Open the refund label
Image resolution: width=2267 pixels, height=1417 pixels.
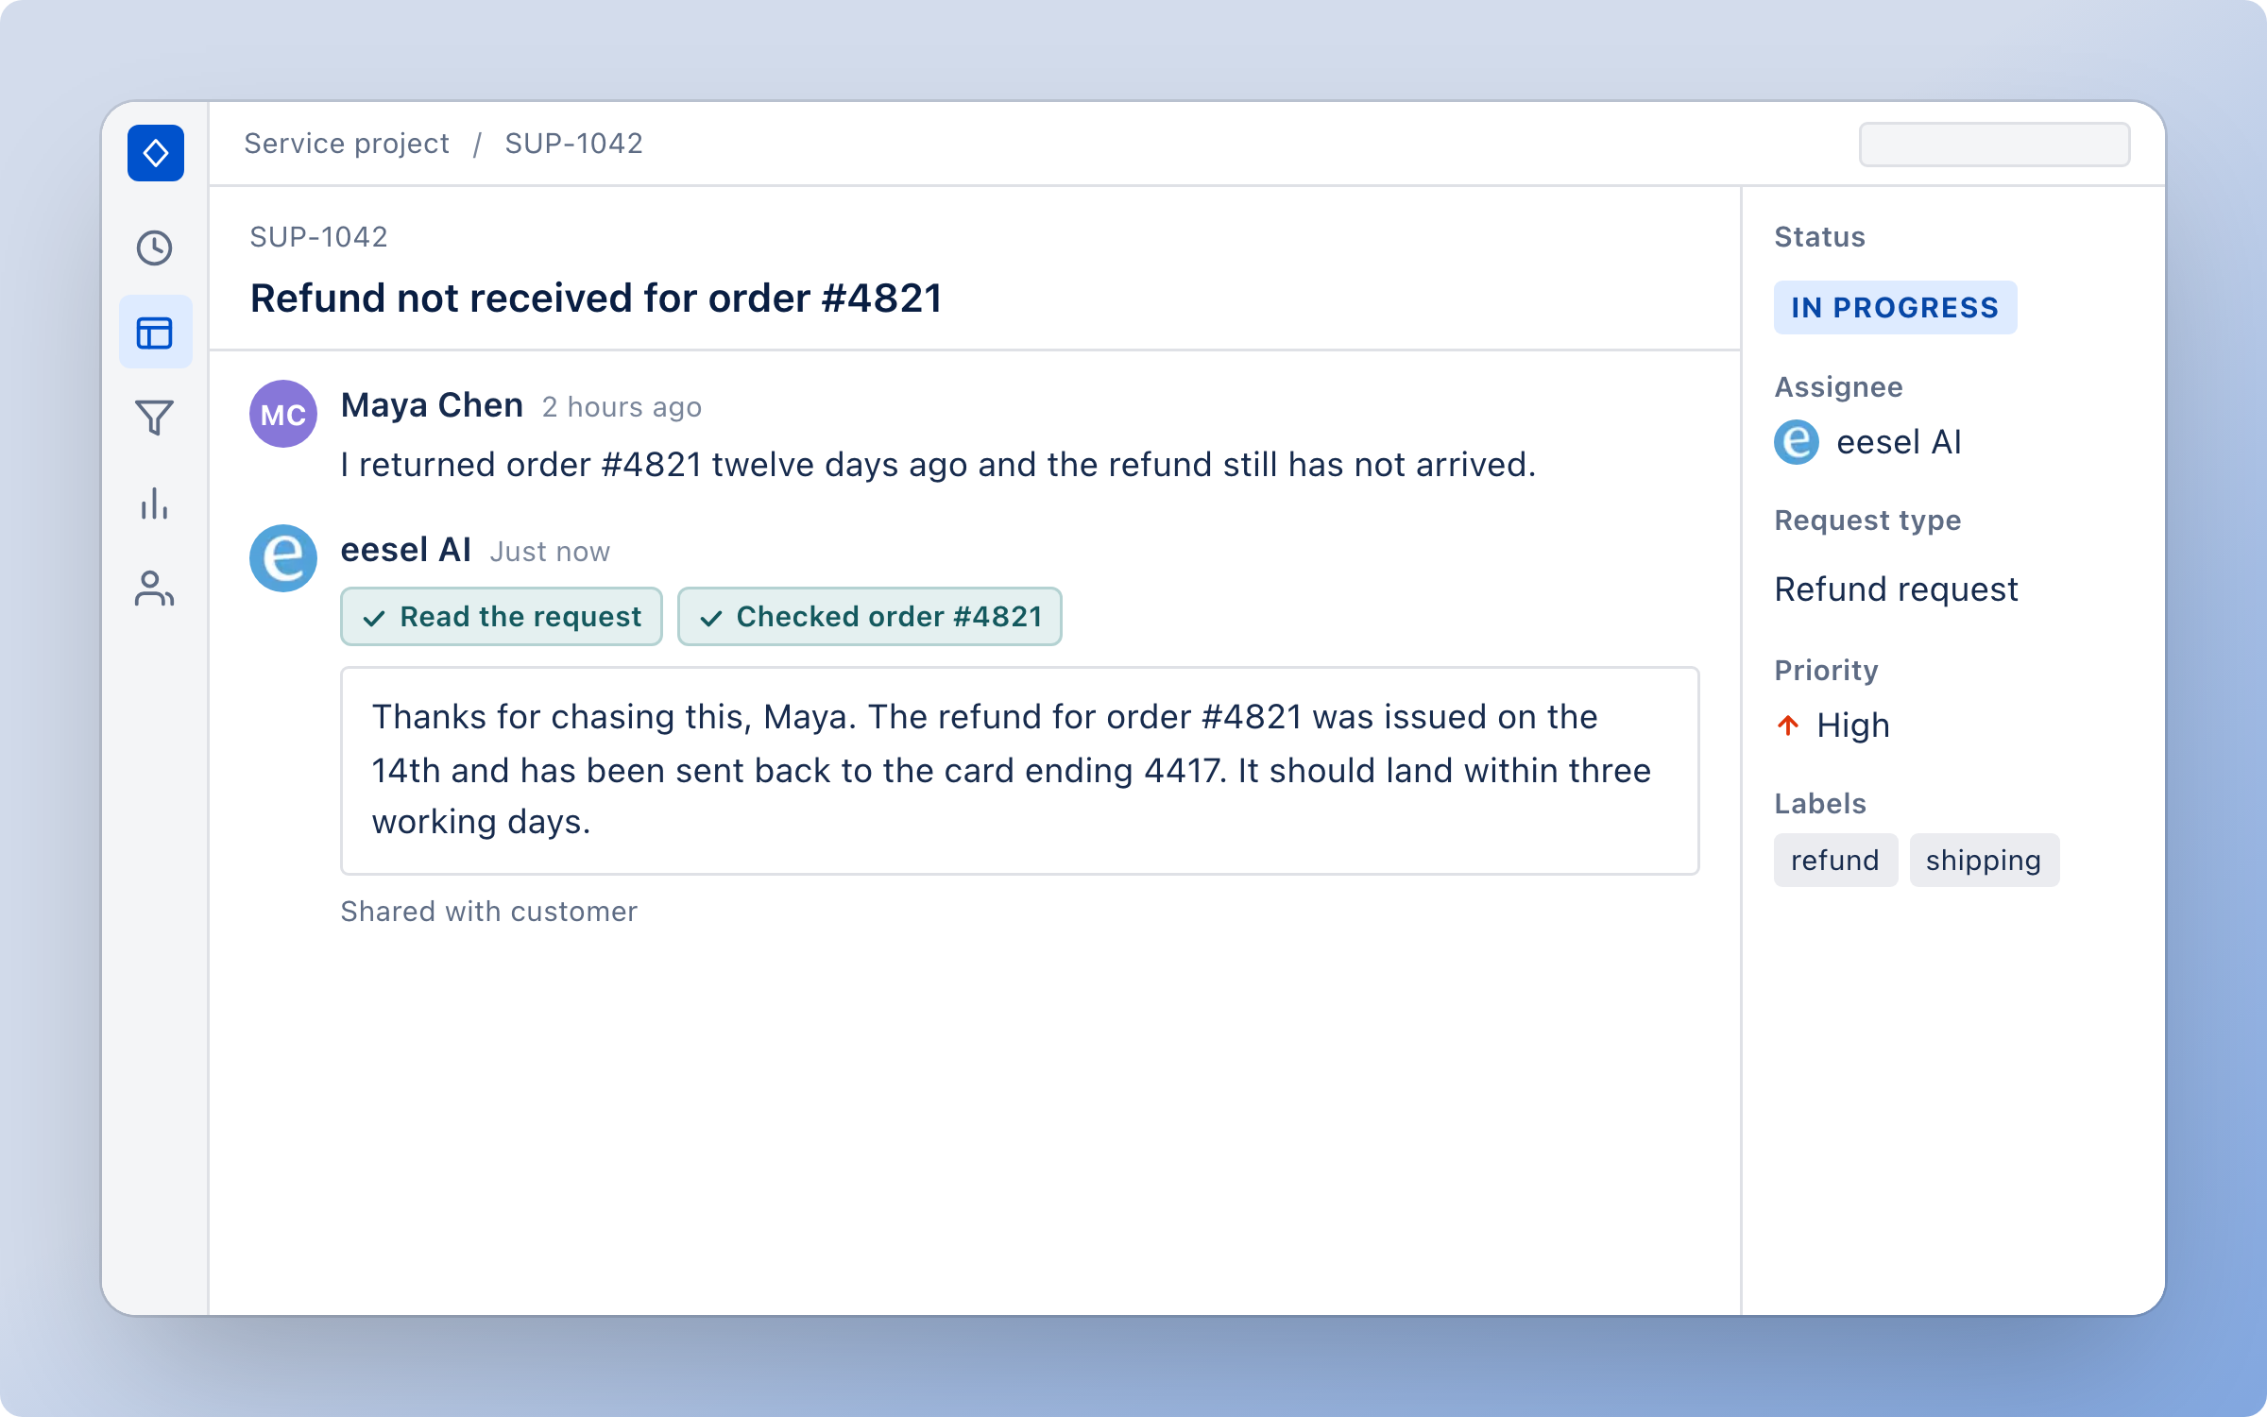click(x=1835, y=860)
